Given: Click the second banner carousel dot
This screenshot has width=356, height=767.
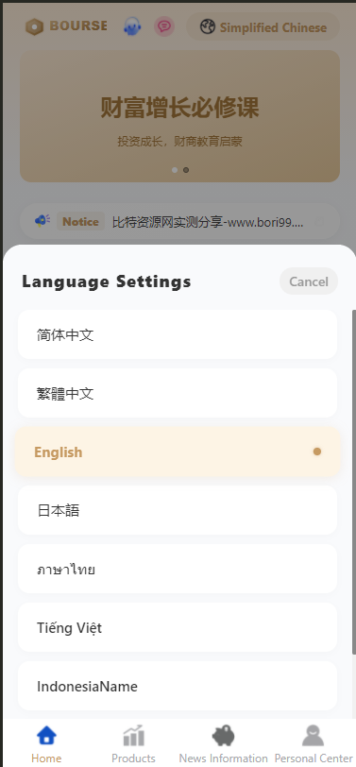Looking at the screenshot, I should tap(186, 170).
